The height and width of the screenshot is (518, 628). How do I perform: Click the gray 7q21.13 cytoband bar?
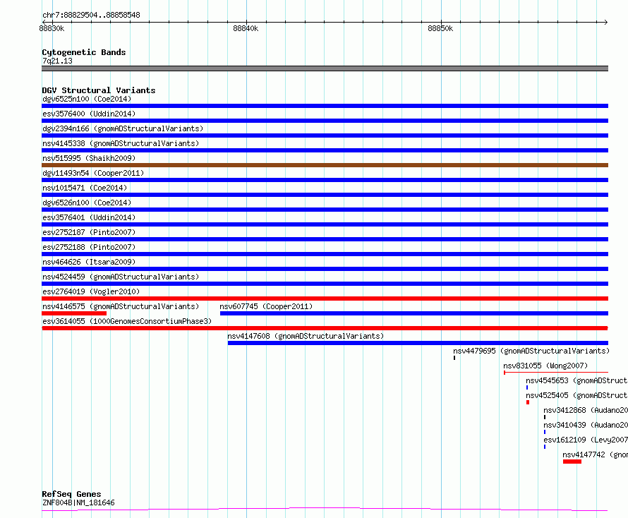tap(325, 68)
